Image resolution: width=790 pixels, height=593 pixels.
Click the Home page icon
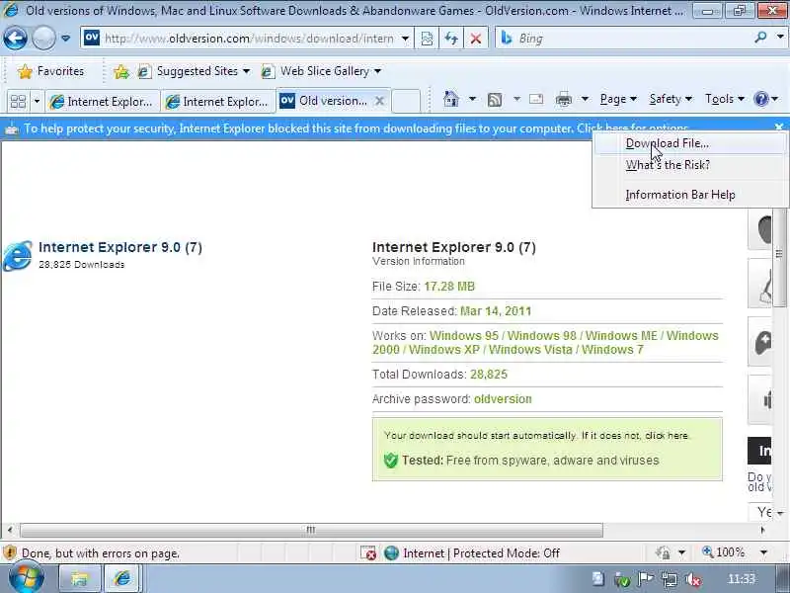pos(451,99)
